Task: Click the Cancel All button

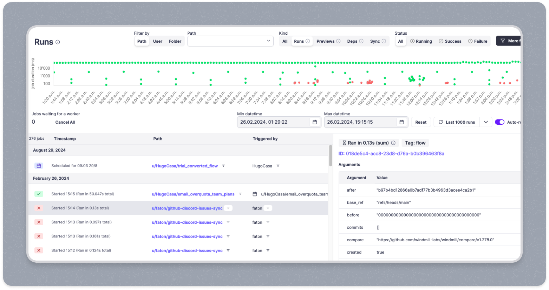Action: 65,122
